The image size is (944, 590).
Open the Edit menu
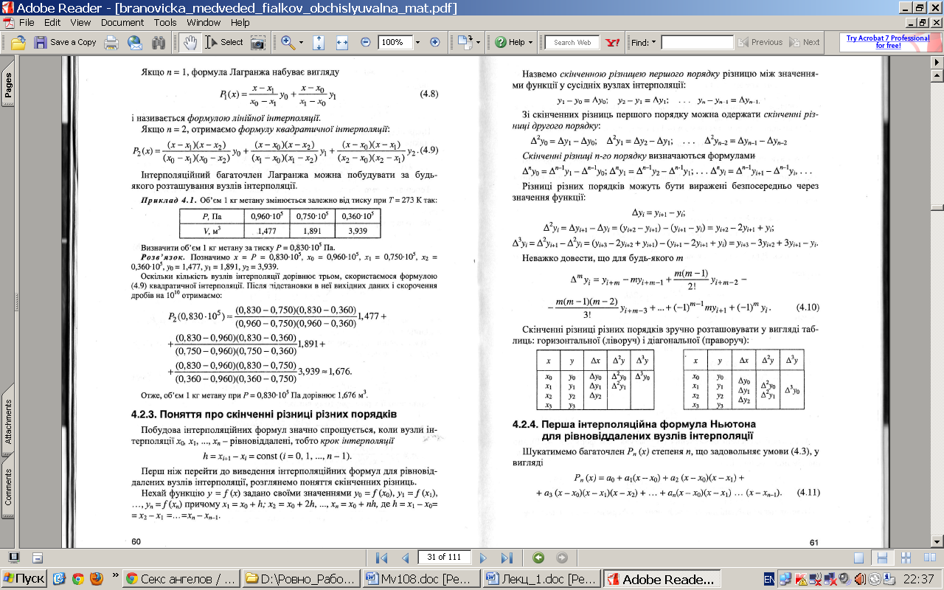click(52, 22)
